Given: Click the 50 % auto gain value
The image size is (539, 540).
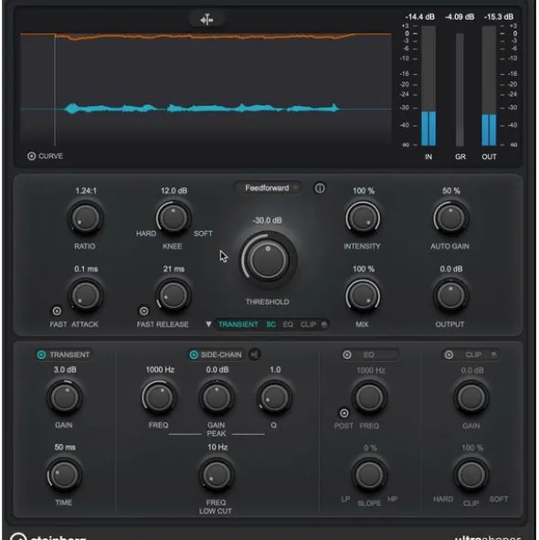Looking at the screenshot, I should 451,191.
